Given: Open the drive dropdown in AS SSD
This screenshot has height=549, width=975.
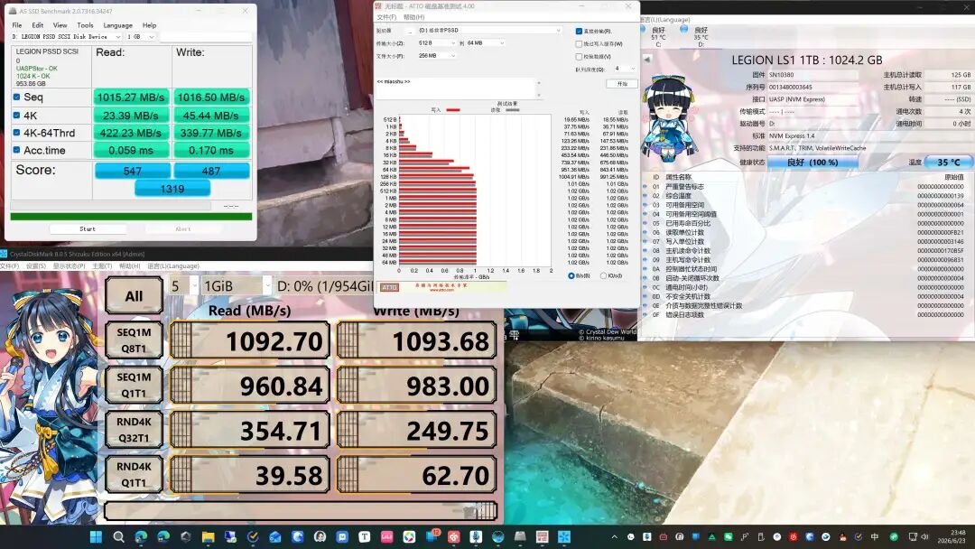Looking at the screenshot, I should click(67, 37).
